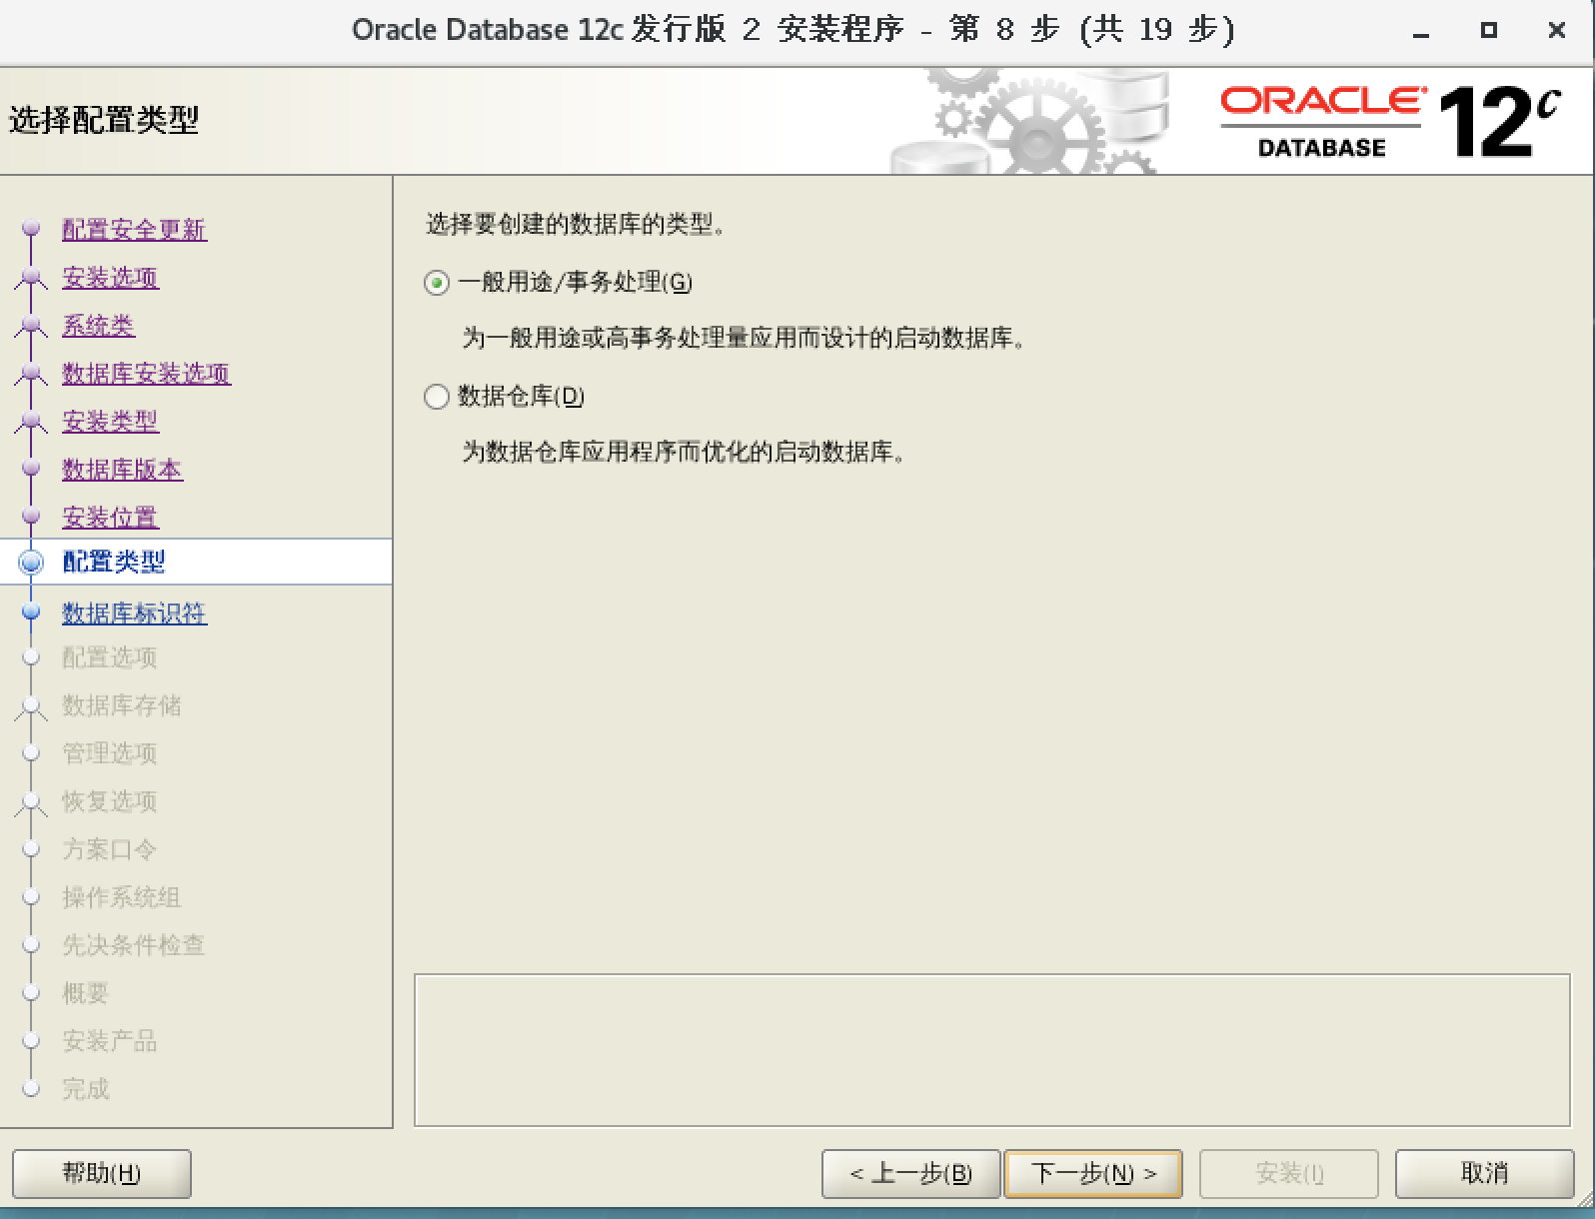Click the 系统类 step bullet icon
The height and width of the screenshot is (1219, 1595).
click(31, 324)
